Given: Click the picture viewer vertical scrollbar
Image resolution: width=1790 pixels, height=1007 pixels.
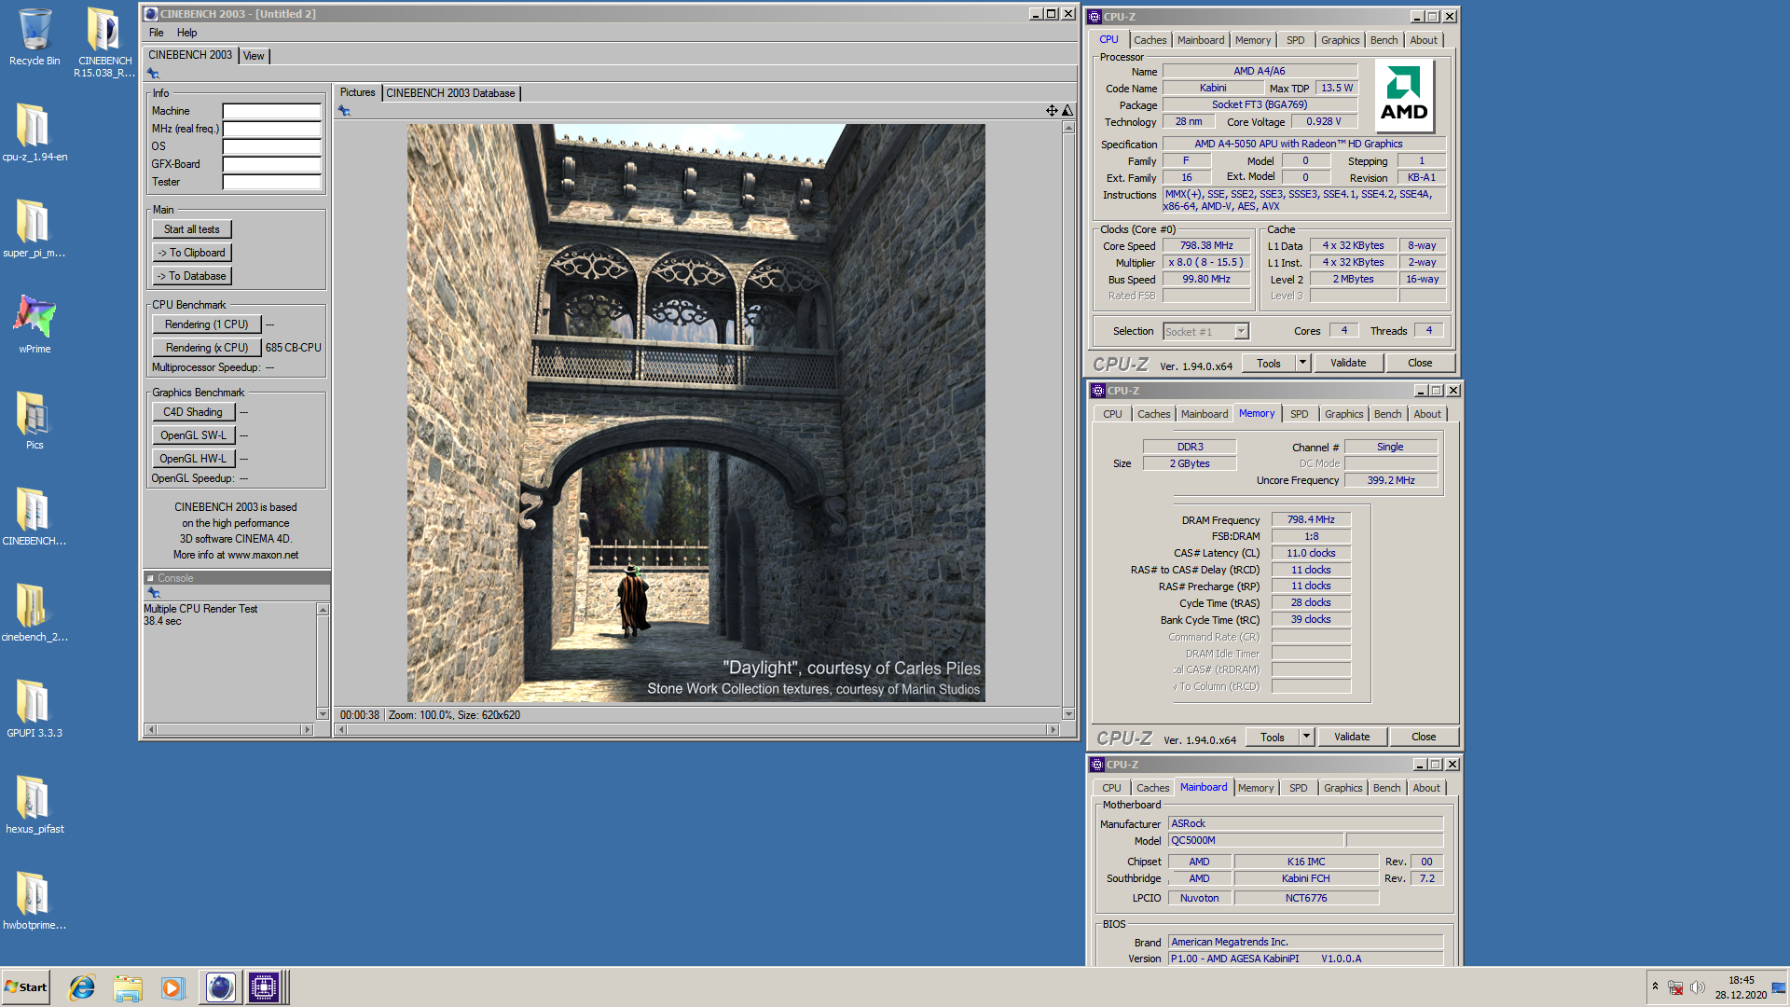Looking at the screenshot, I should pos(1068,421).
